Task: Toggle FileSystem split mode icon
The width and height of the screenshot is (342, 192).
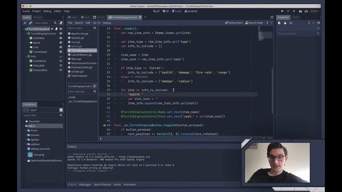Action: click(61, 110)
